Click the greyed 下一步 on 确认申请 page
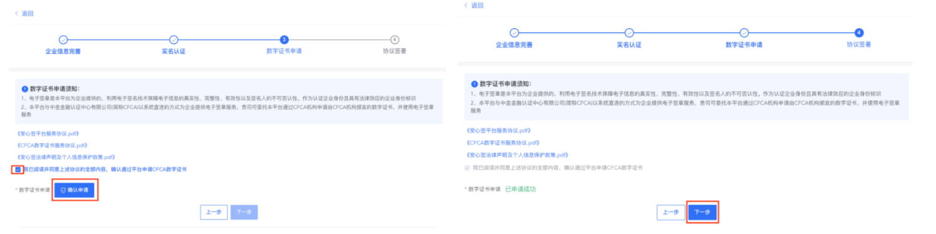 pyautogui.click(x=244, y=212)
